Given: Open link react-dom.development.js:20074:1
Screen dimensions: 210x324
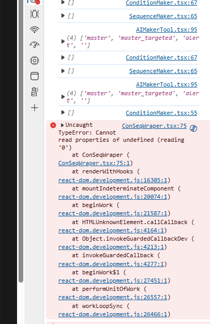Looking at the screenshot, I should click(x=112, y=197).
